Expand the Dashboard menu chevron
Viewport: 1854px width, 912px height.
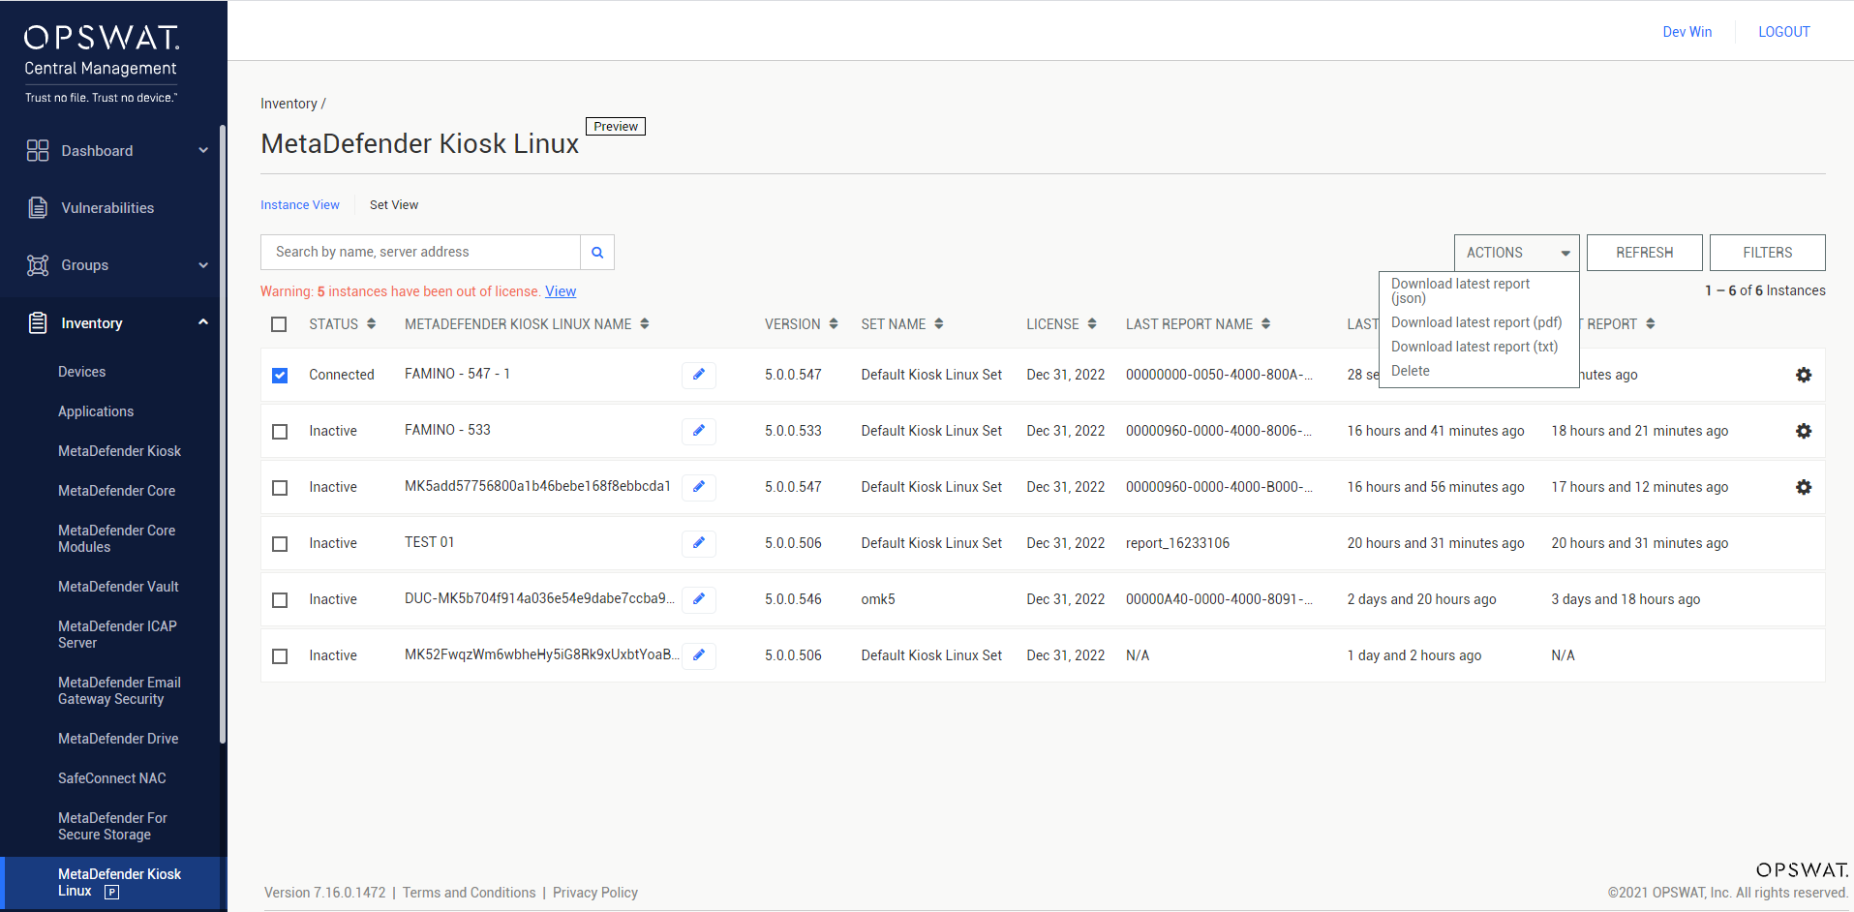coord(203,150)
